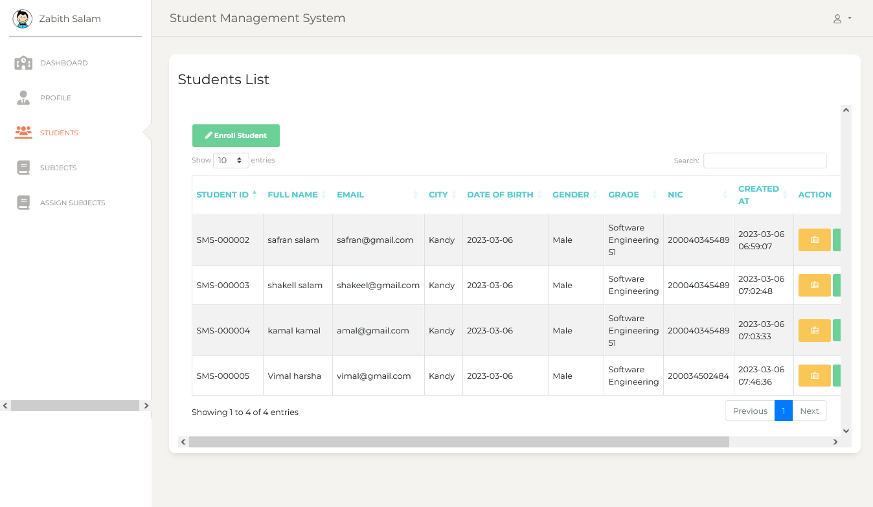Open the Dashboard building icon
This screenshot has width=873, height=507.
pyautogui.click(x=23, y=63)
